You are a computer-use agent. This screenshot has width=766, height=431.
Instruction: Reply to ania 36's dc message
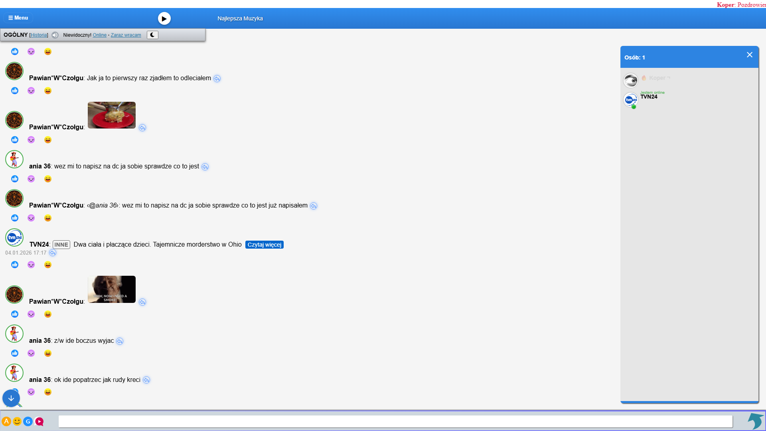click(205, 167)
